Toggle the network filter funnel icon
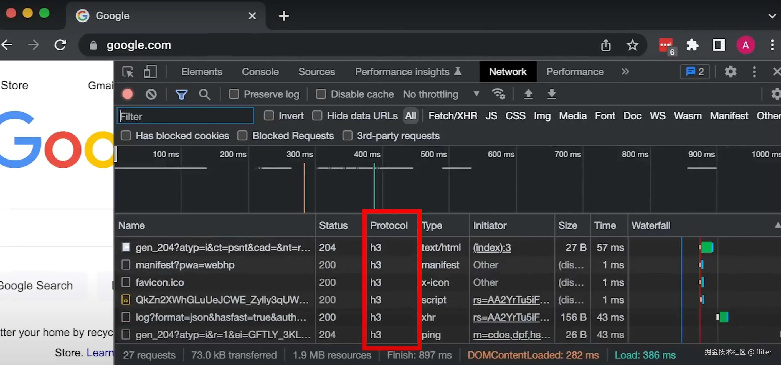 (x=181, y=94)
